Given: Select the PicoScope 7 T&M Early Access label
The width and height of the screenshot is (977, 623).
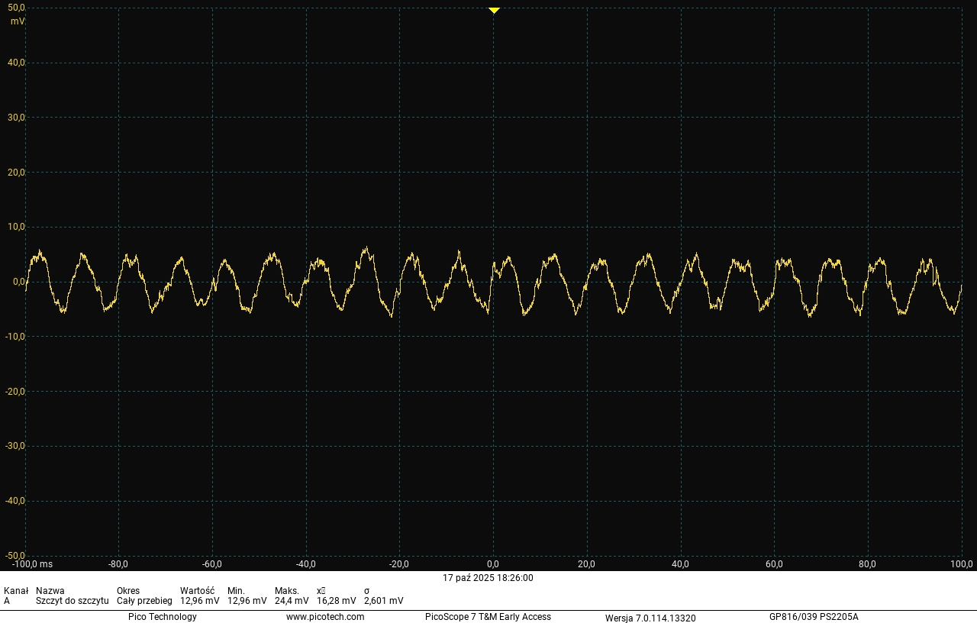Looking at the screenshot, I should (486, 617).
